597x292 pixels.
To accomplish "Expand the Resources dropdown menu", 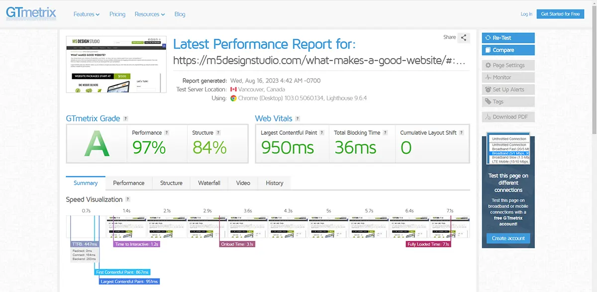I will 149,14.
